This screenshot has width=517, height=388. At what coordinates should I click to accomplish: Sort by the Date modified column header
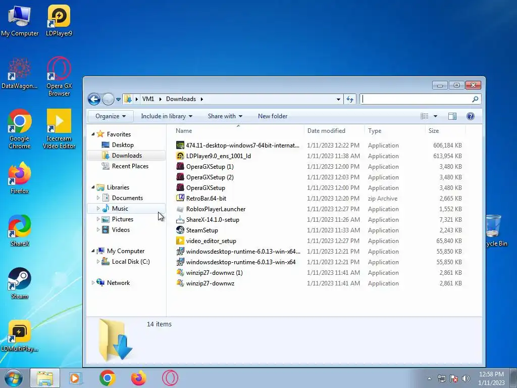pyautogui.click(x=334, y=131)
